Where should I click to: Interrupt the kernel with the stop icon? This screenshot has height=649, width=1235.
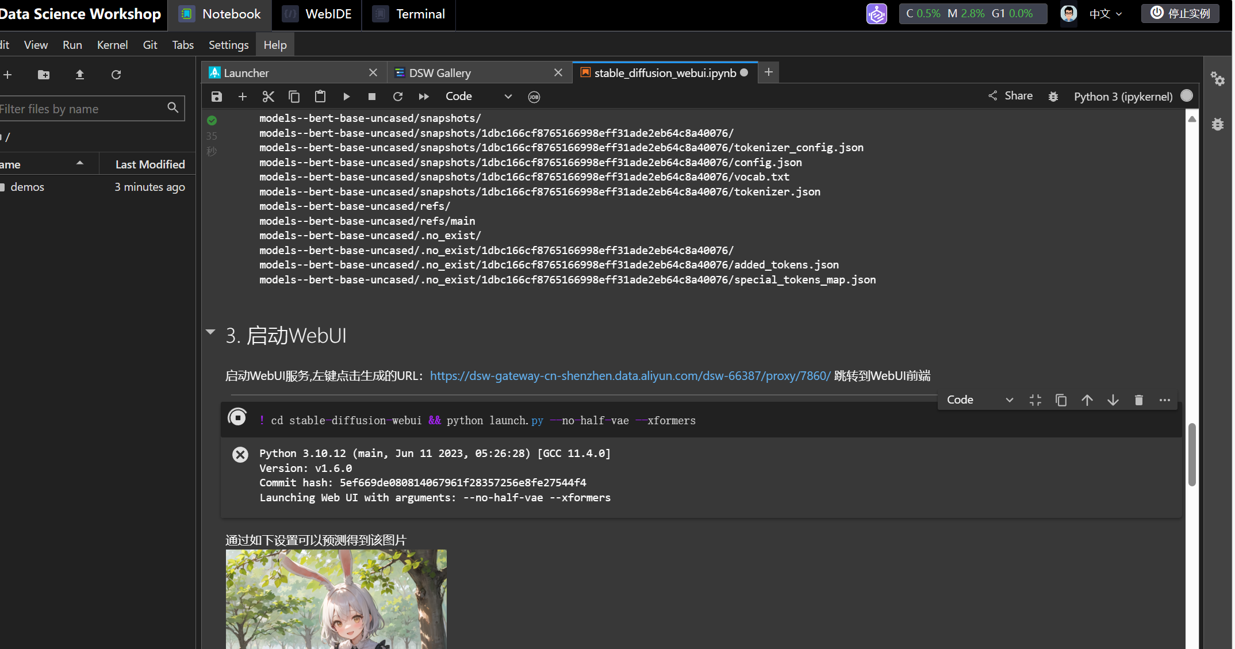click(x=372, y=97)
